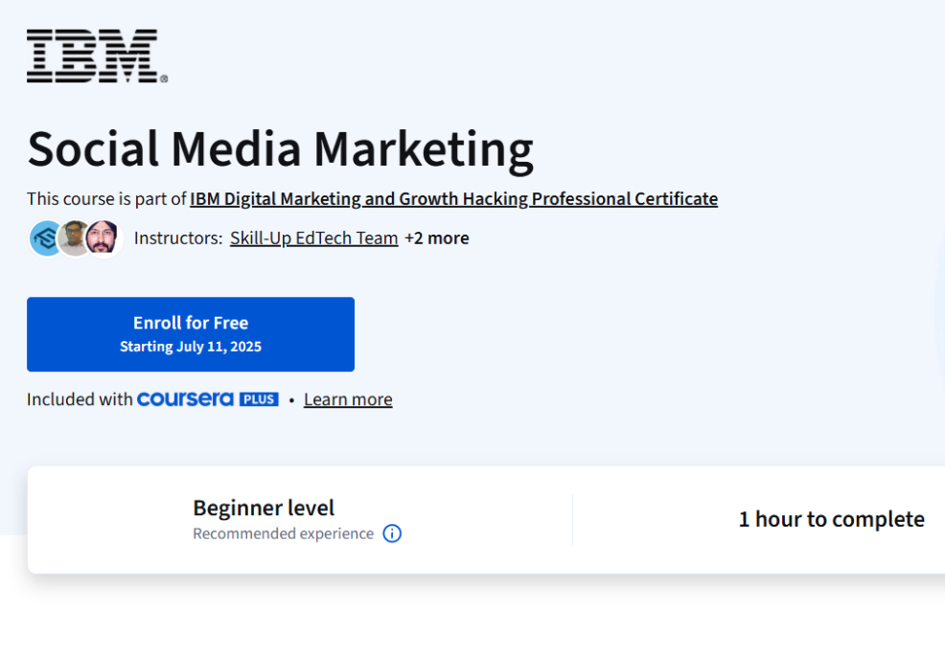945x656 pixels.
Task: Open the Learn more link
Action: tap(347, 398)
